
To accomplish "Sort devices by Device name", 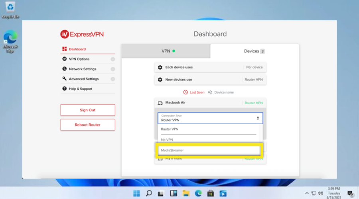I will pyautogui.click(x=221, y=92).
